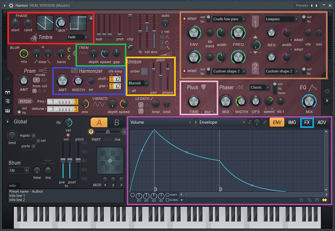
Task: Switch to the ENV tab
Action: click(277, 122)
